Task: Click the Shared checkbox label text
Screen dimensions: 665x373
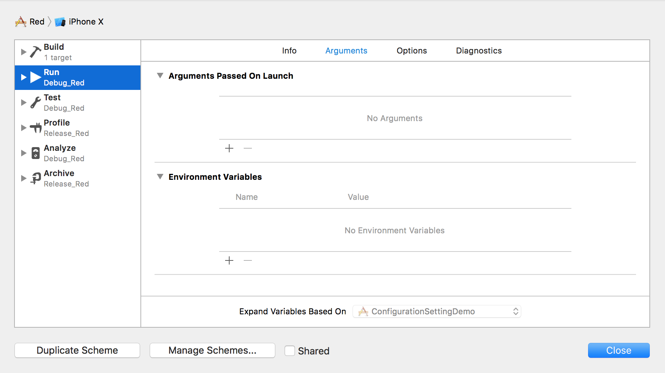Action: coord(314,351)
